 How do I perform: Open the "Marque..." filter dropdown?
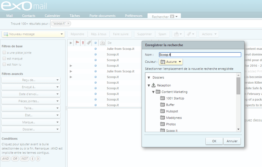(31, 122)
